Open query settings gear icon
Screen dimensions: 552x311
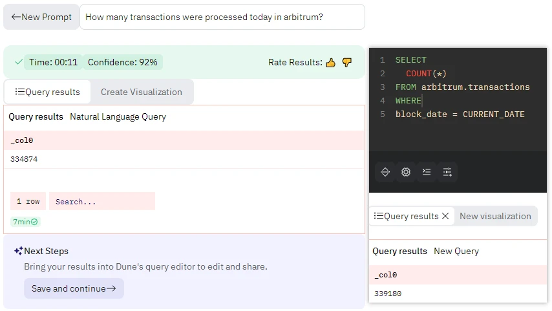coord(406,172)
